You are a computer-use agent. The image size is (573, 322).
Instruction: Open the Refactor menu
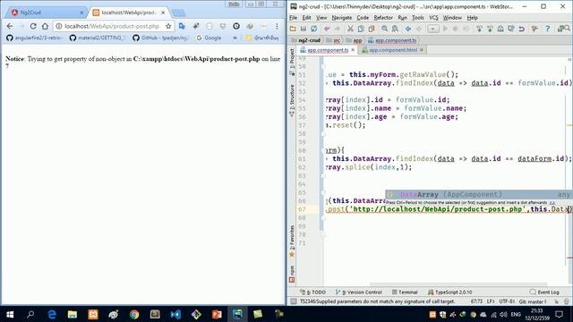[x=383, y=18]
